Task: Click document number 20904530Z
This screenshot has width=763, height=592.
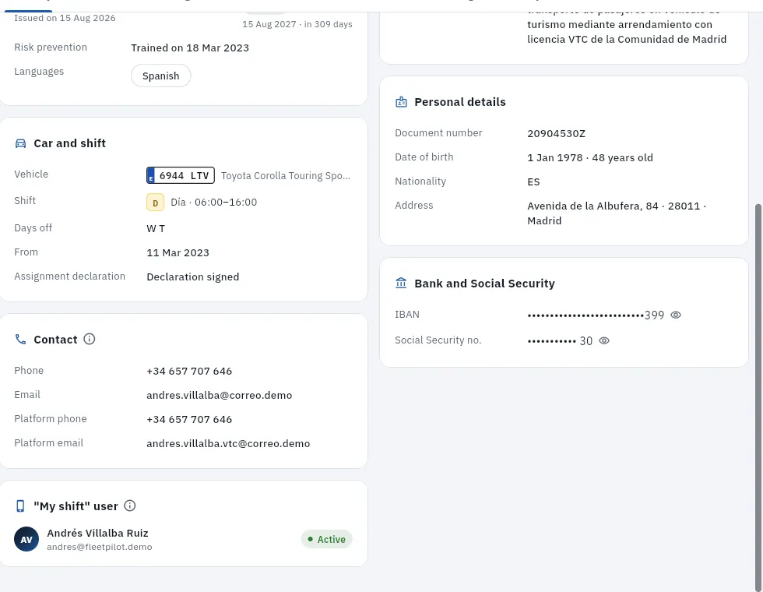Action: click(x=556, y=133)
